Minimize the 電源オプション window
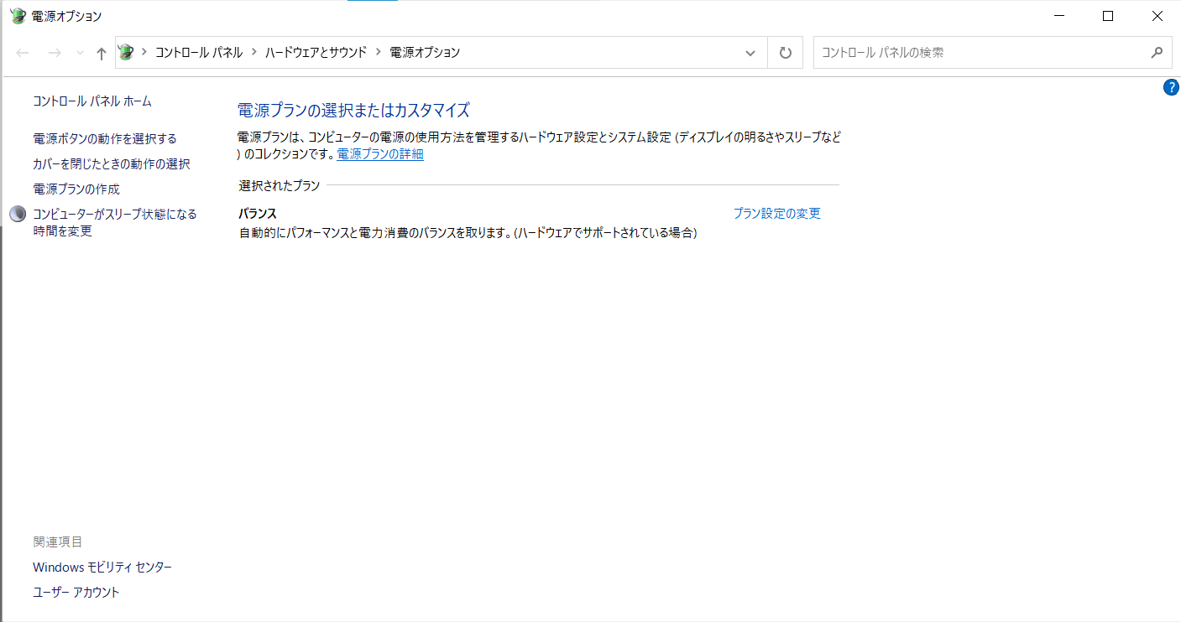The width and height of the screenshot is (1181, 622). pyautogui.click(x=1059, y=16)
